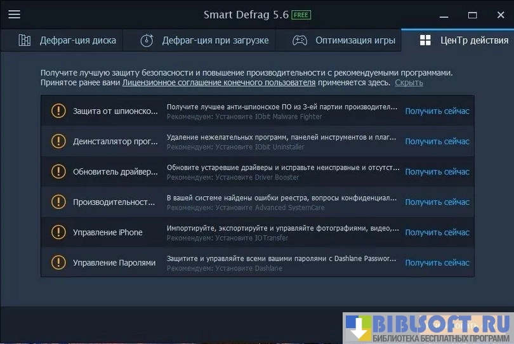Viewport: 514px width, 344px height.
Task: Click warning icon beside Управление iPhone
Action: [58, 232]
